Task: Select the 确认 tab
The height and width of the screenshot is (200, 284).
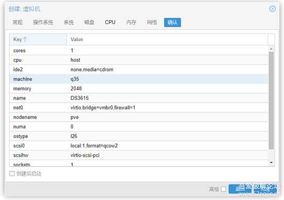Action: point(172,23)
